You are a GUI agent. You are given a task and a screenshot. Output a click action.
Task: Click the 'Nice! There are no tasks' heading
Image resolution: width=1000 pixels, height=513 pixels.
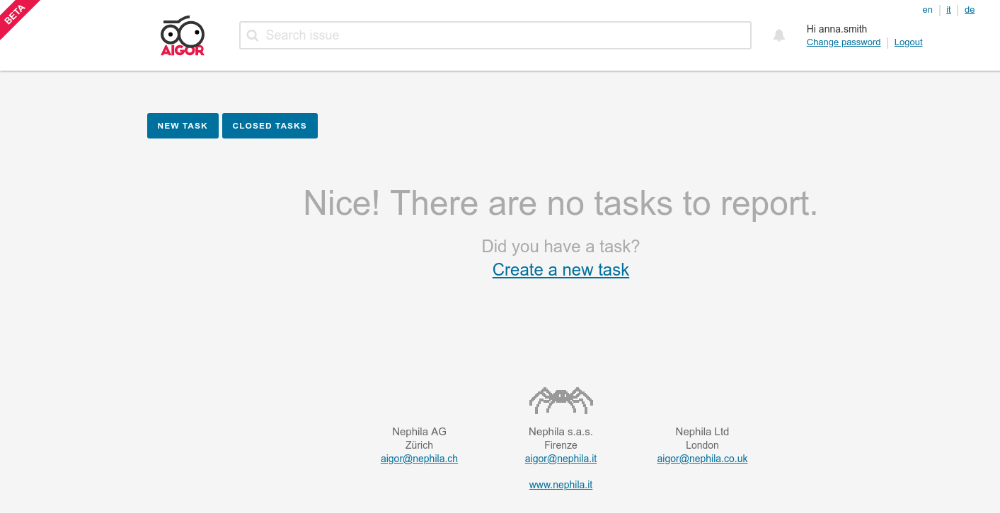coord(561,204)
